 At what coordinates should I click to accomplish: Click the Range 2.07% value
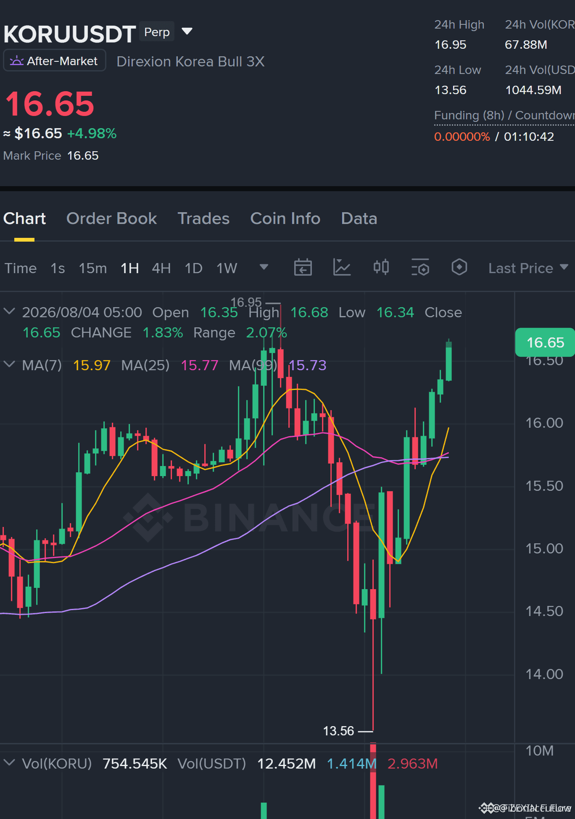click(266, 332)
